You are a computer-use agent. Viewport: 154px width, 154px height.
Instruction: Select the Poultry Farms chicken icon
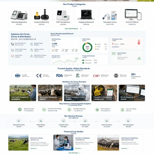[x=31, y=44]
